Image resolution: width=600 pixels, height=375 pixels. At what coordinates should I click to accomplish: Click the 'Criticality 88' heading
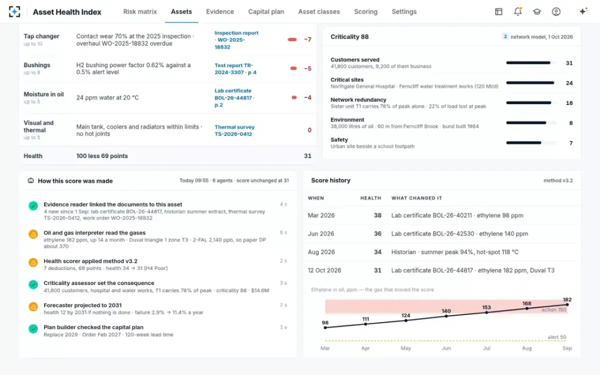click(x=349, y=36)
